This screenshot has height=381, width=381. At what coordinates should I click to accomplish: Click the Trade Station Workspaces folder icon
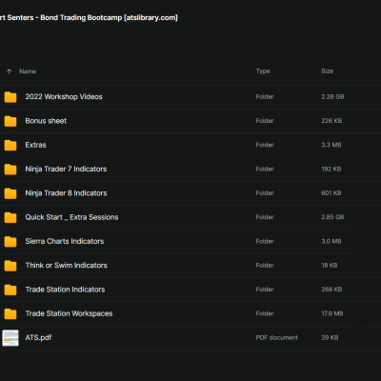(x=10, y=313)
